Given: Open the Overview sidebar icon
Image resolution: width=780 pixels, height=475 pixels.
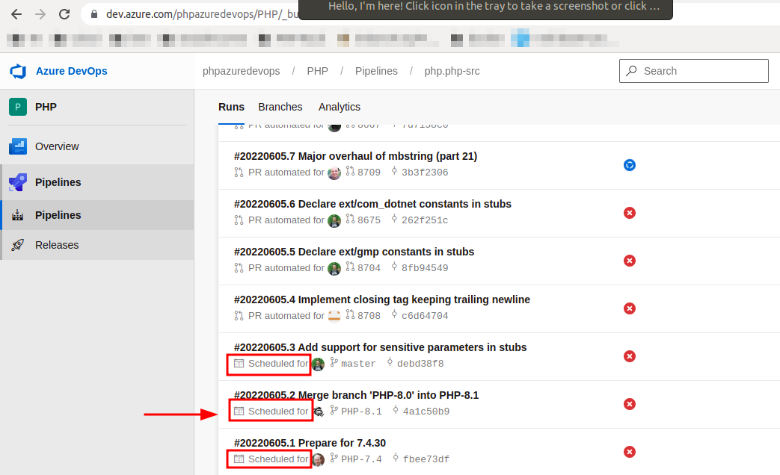Looking at the screenshot, I should (18, 146).
